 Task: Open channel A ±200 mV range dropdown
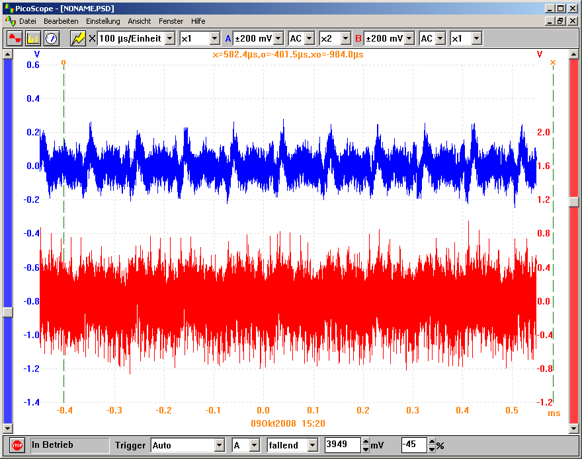(278, 38)
